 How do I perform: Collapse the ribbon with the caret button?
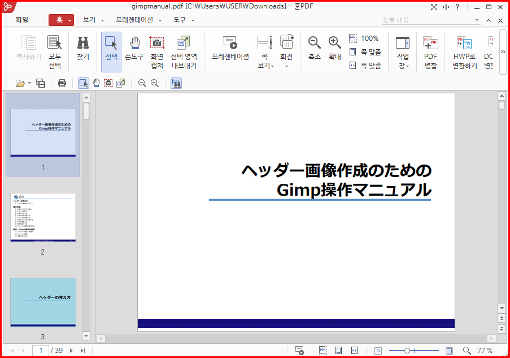click(x=489, y=20)
